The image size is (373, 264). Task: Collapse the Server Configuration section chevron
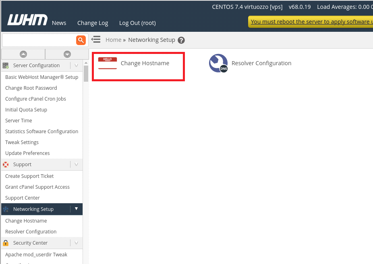[77, 65]
